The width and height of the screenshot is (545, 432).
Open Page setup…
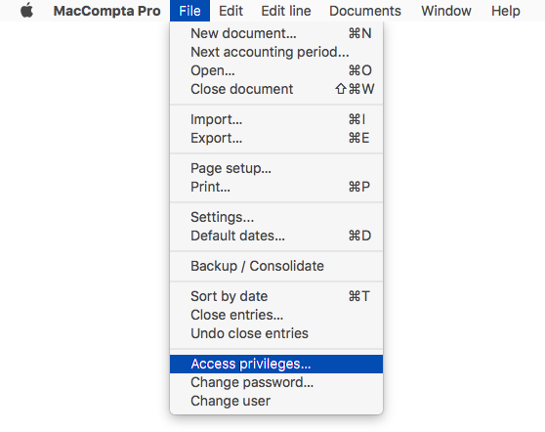tap(276, 168)
